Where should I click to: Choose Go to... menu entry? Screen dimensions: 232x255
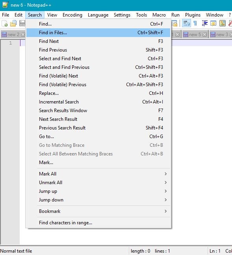coord(98,137)
